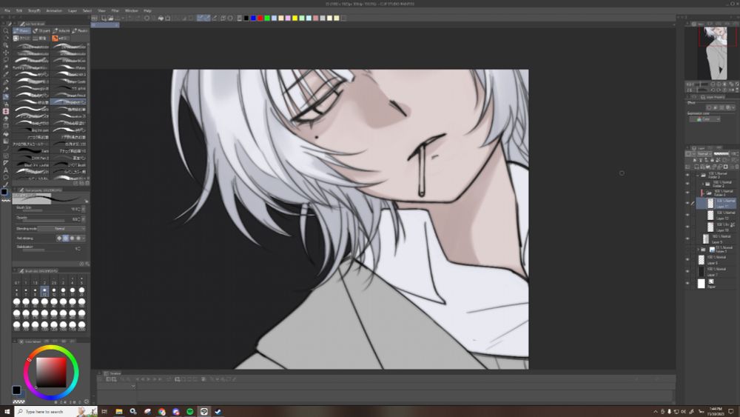Expand Folder 2 in the layer panel
The width and height of the screenshot is (740, 417).
pos(702,184)
